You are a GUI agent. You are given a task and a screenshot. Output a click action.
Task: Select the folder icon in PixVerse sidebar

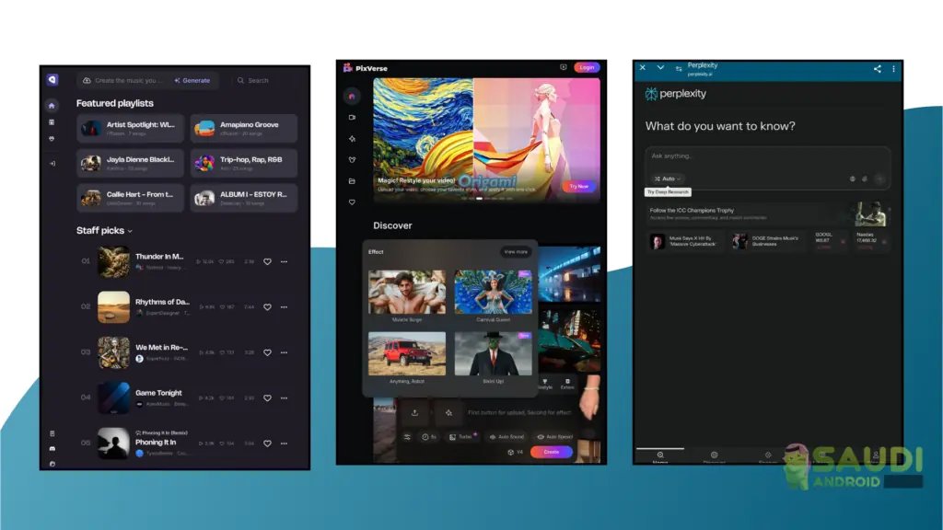pos(352,181)
